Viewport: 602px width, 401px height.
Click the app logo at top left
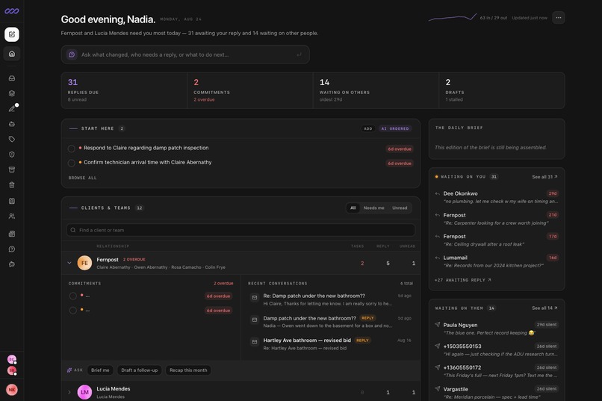pyautogui.click(x=12, y=11)
